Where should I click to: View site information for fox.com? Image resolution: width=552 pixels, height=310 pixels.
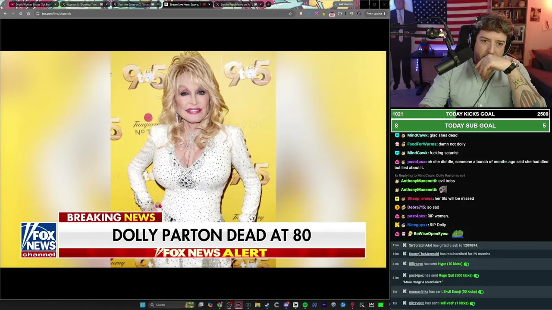(38, 13)
